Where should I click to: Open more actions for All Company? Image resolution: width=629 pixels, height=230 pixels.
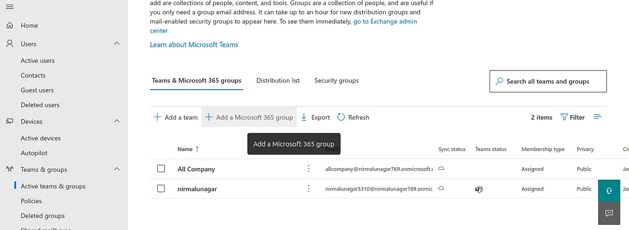click(309, 169)
